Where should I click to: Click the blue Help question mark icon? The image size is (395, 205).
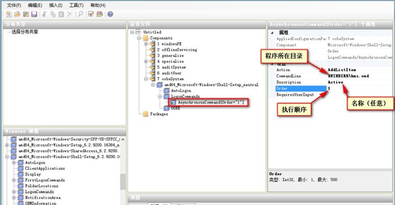pyautogui.click(x=110, y=14)
